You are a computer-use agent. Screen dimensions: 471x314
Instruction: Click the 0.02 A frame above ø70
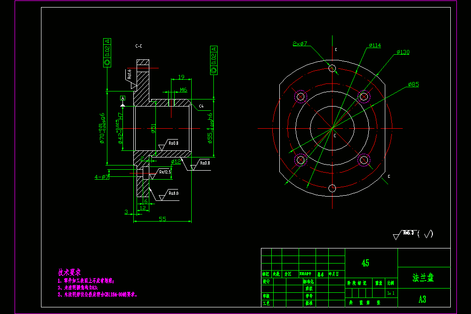click(107, 53)
